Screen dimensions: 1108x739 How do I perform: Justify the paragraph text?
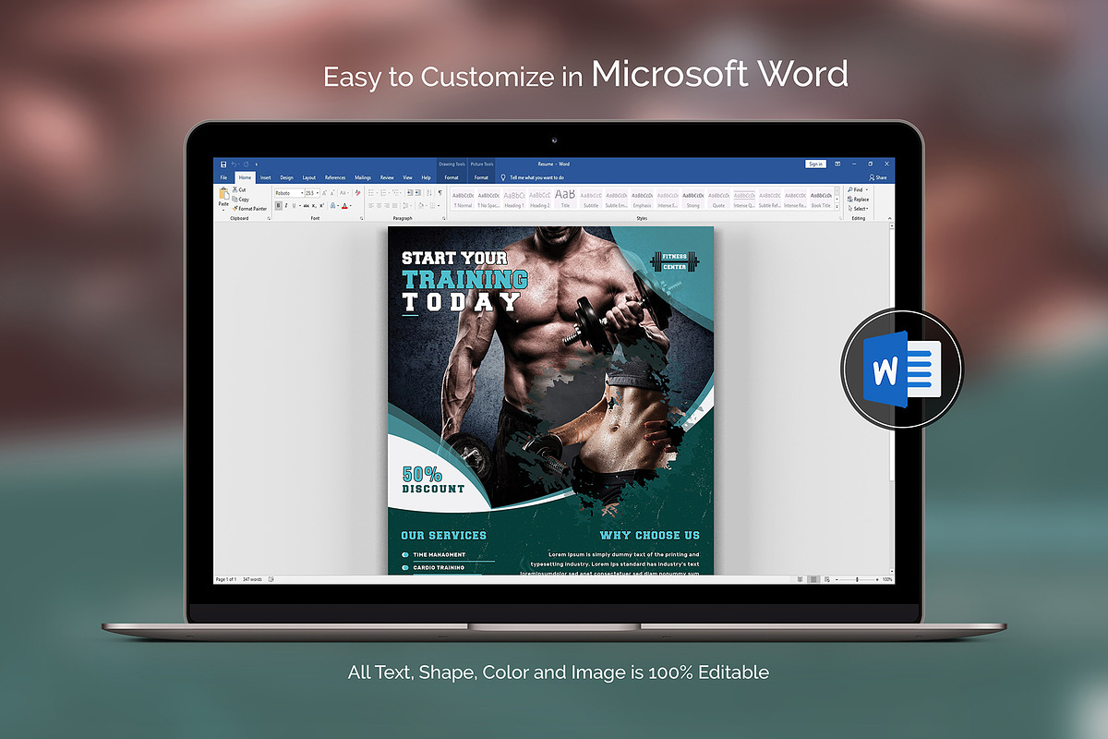pyautogui.click(x=394, y=206)
